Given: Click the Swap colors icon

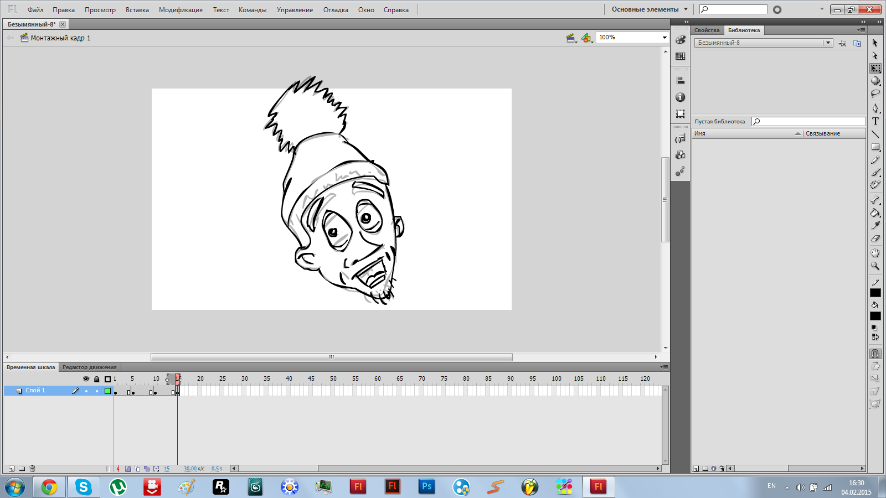Looking at the screenshot, I should tap(875, 336).
